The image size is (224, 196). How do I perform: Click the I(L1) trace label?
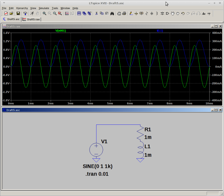(x=160, y=31)
